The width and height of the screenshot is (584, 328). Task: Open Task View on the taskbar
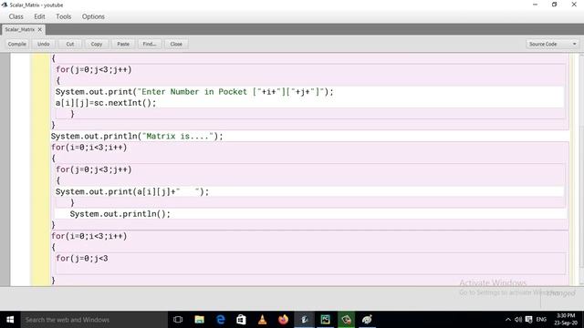(178, 320)
